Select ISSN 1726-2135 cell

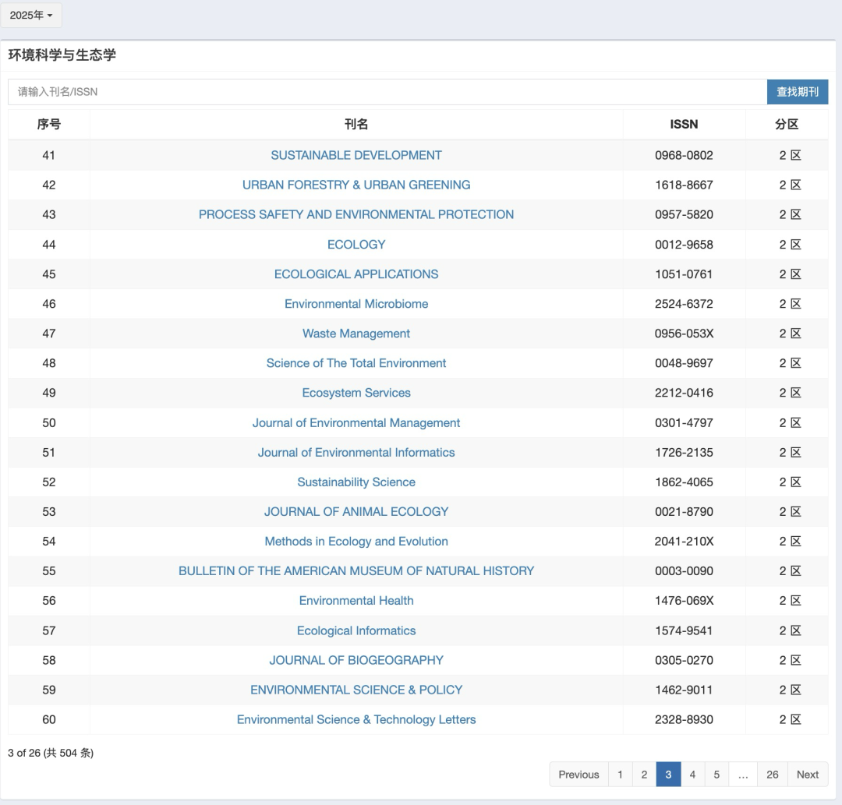click(685, 452)
